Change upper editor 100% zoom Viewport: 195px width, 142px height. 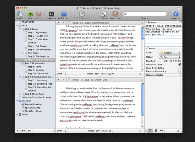click(61, 73)
